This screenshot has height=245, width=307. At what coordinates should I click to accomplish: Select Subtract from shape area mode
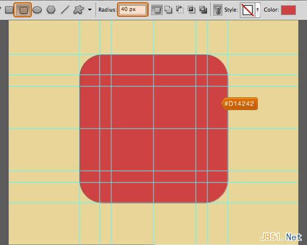click(180, 10)
